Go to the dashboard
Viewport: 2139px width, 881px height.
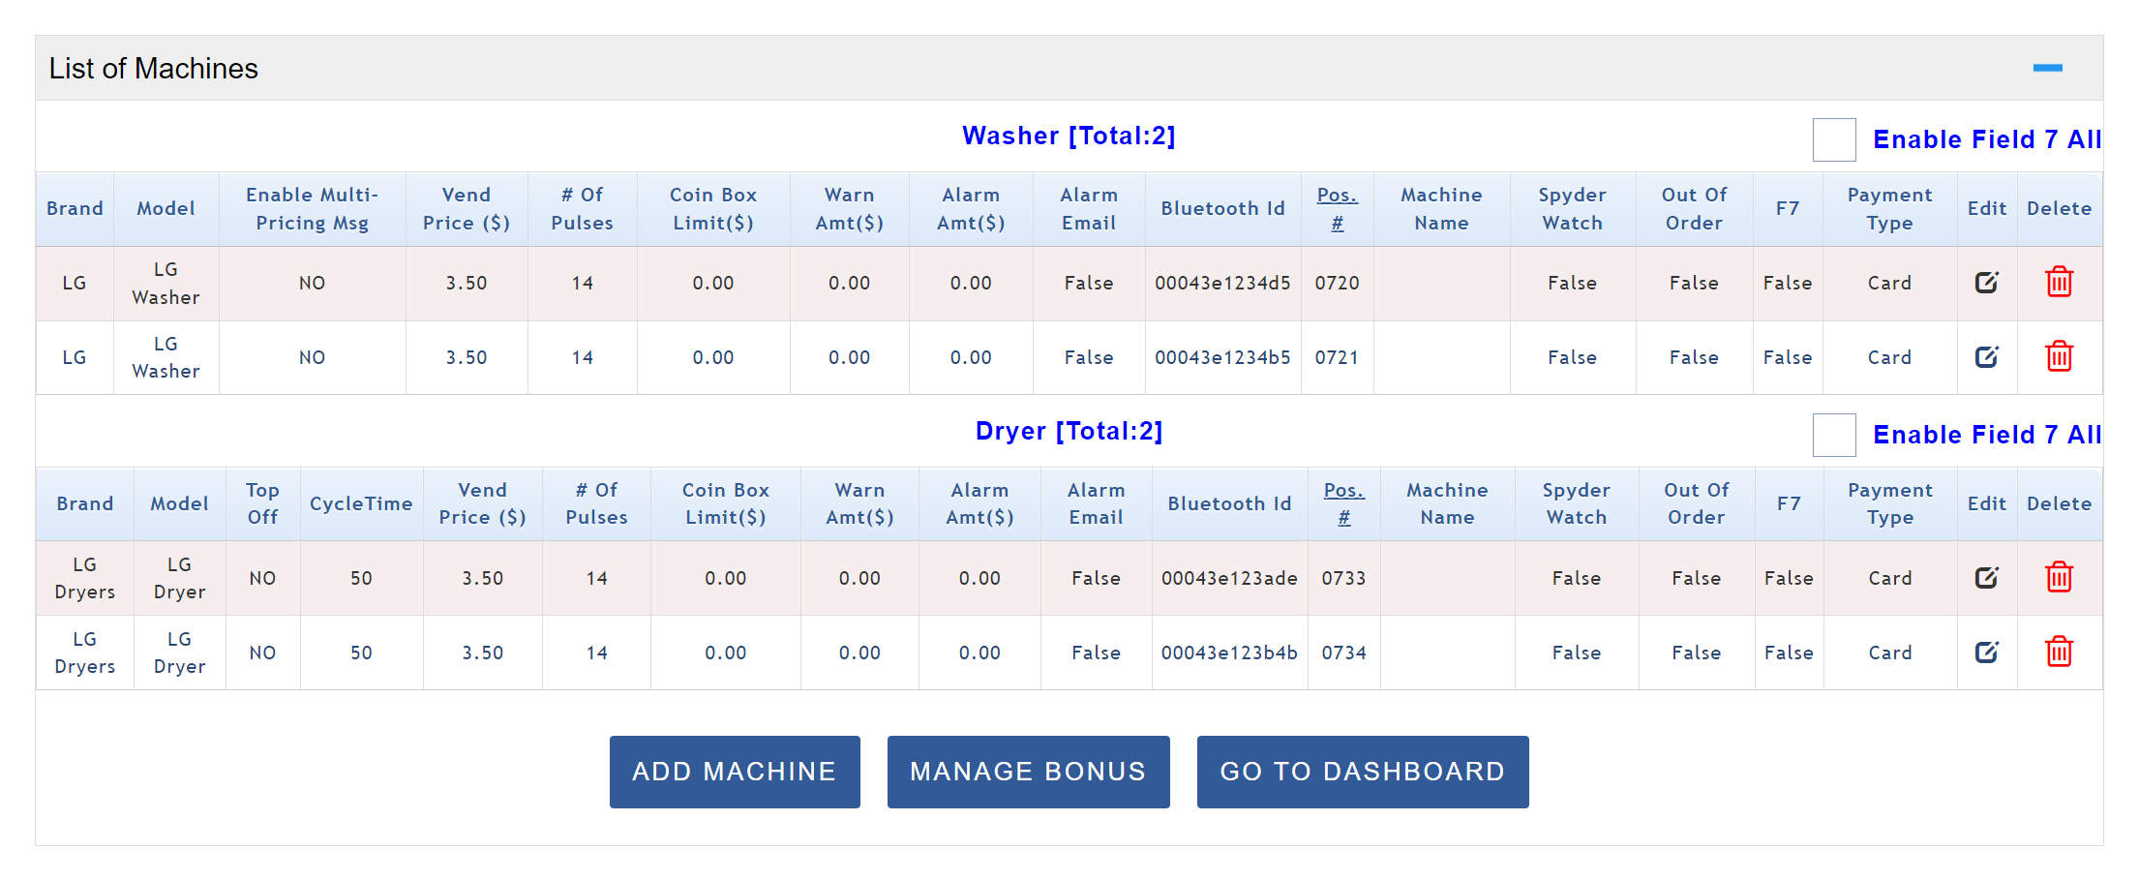pos(1362,772)
